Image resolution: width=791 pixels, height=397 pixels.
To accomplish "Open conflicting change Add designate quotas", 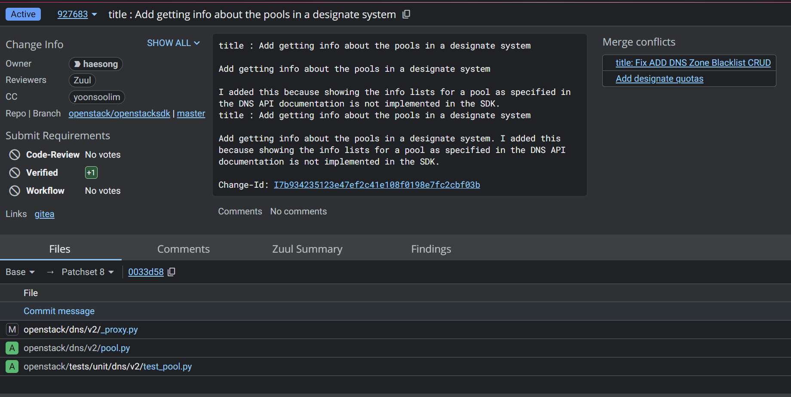I will click(659, 79).
